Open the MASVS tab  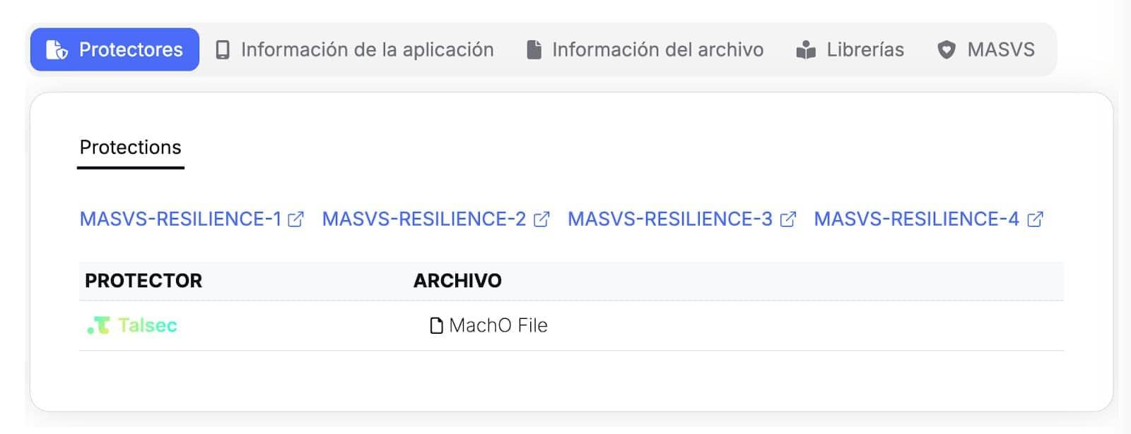[x=1001, y=49]
